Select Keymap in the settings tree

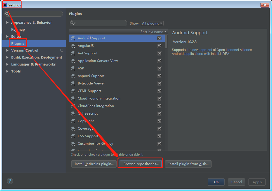coord(18,30)
